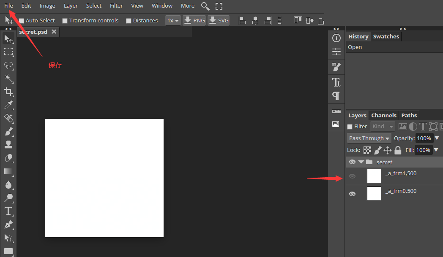
Task: Select the Magic Wand tool
Action: coord(8,79)
